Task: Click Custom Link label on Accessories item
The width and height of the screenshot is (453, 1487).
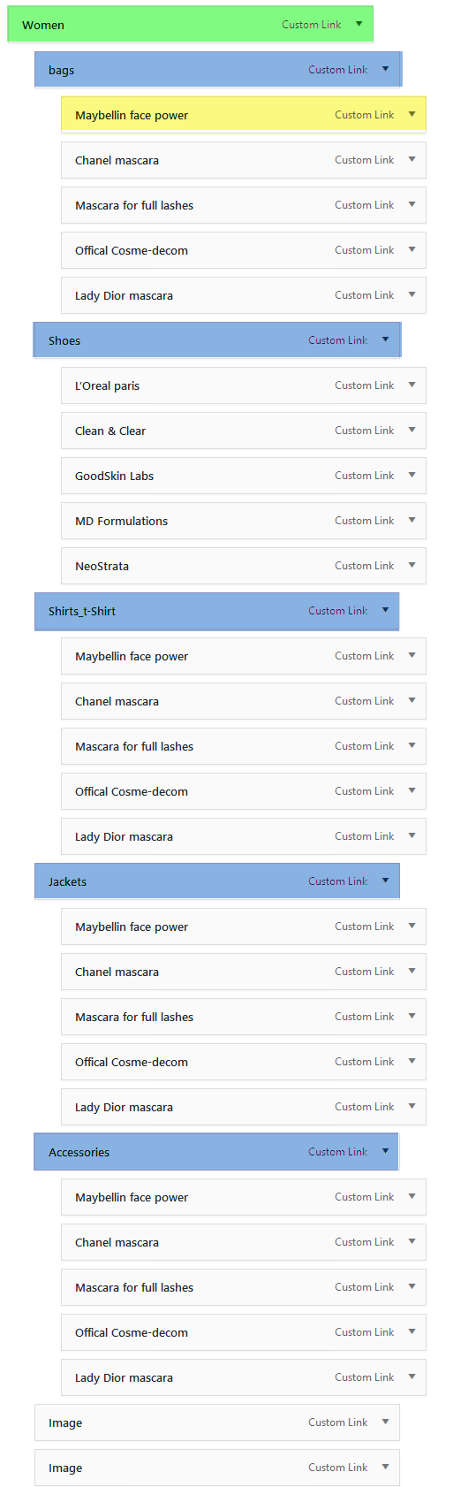Action: tap(338, 1152)
